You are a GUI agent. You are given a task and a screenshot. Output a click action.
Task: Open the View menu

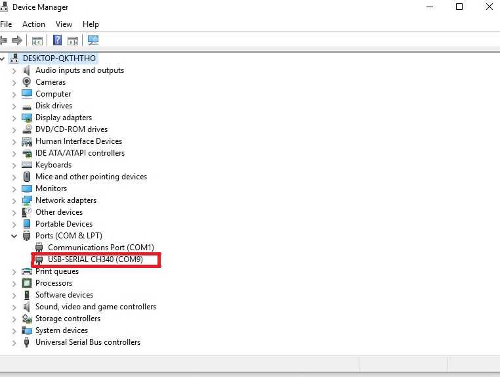pyautogui.click(x=64, y=24)
